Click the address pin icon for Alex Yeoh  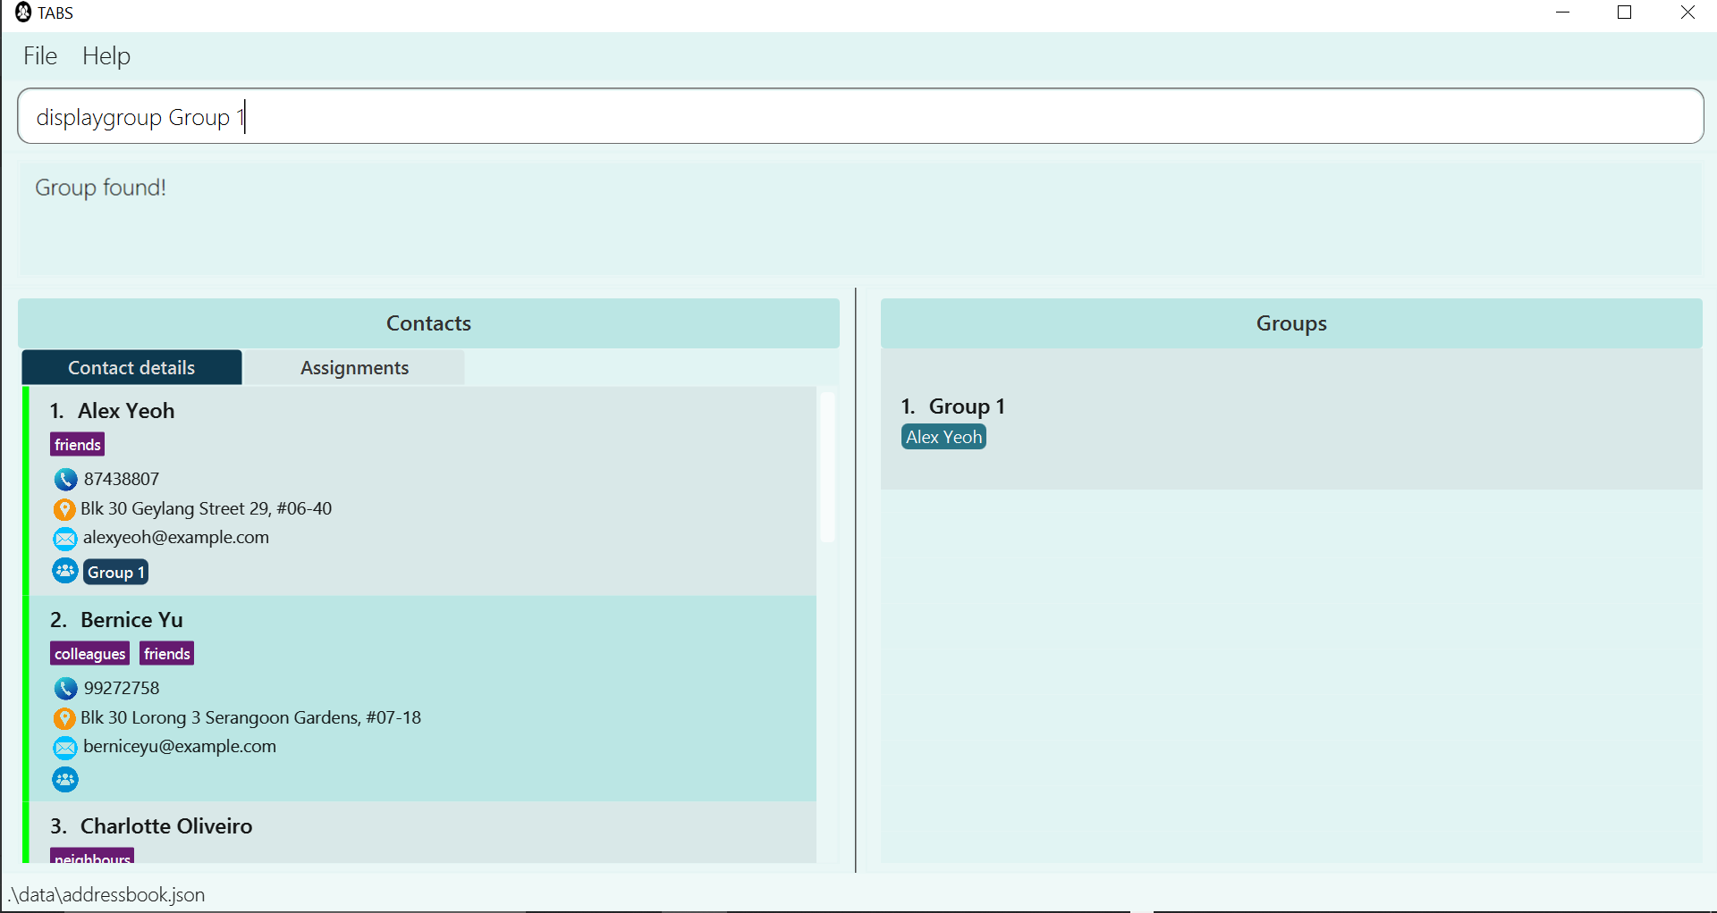pos(64,509)
